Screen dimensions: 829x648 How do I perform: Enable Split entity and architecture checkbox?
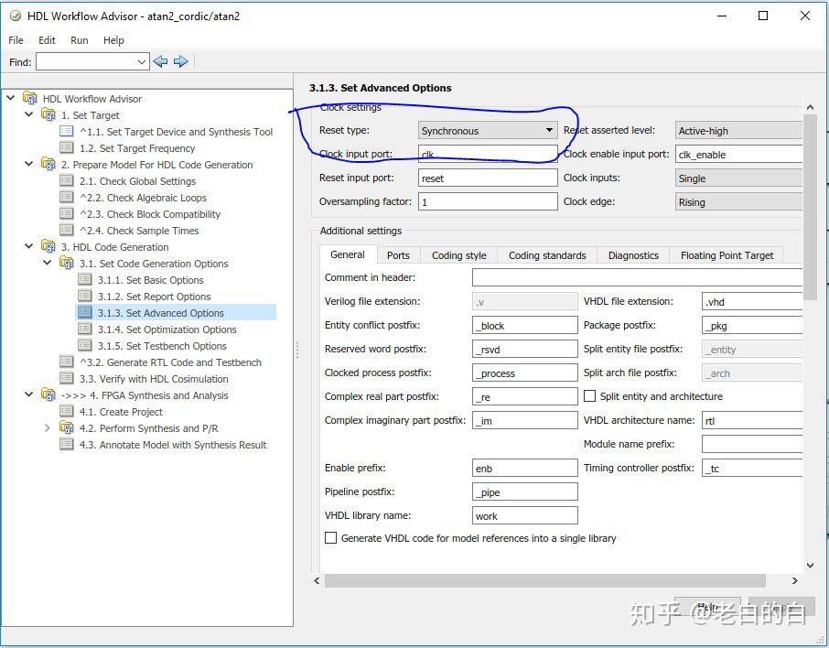coord(590,396)
